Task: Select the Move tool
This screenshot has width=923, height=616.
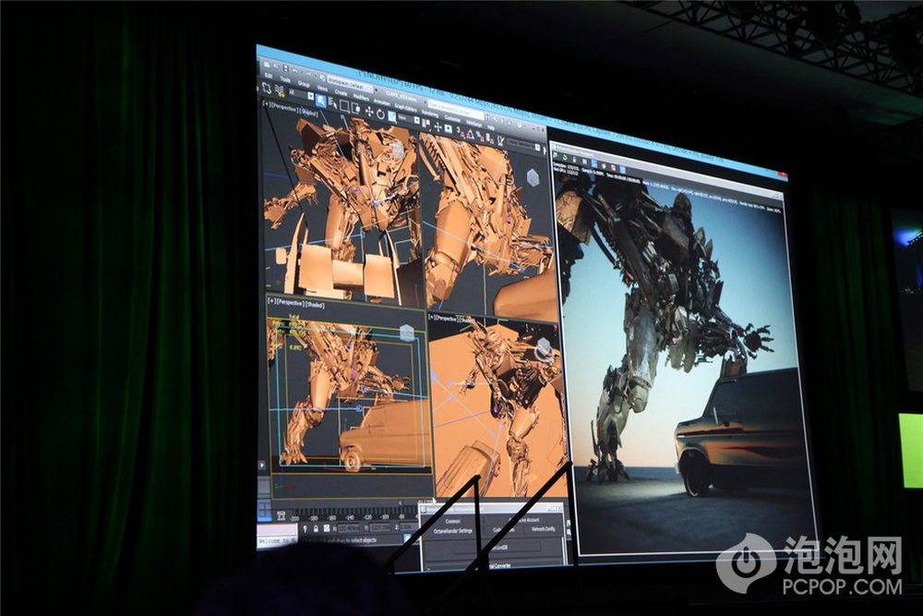Action: [369, 112]
